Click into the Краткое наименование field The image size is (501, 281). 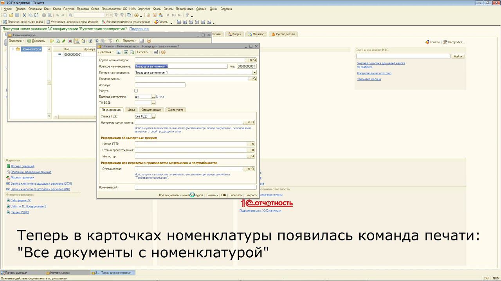click(x=181, y=66)
